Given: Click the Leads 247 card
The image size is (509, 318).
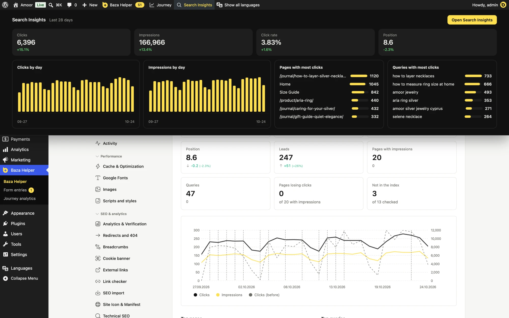Looking at the screenshot, I should point(318,157).
